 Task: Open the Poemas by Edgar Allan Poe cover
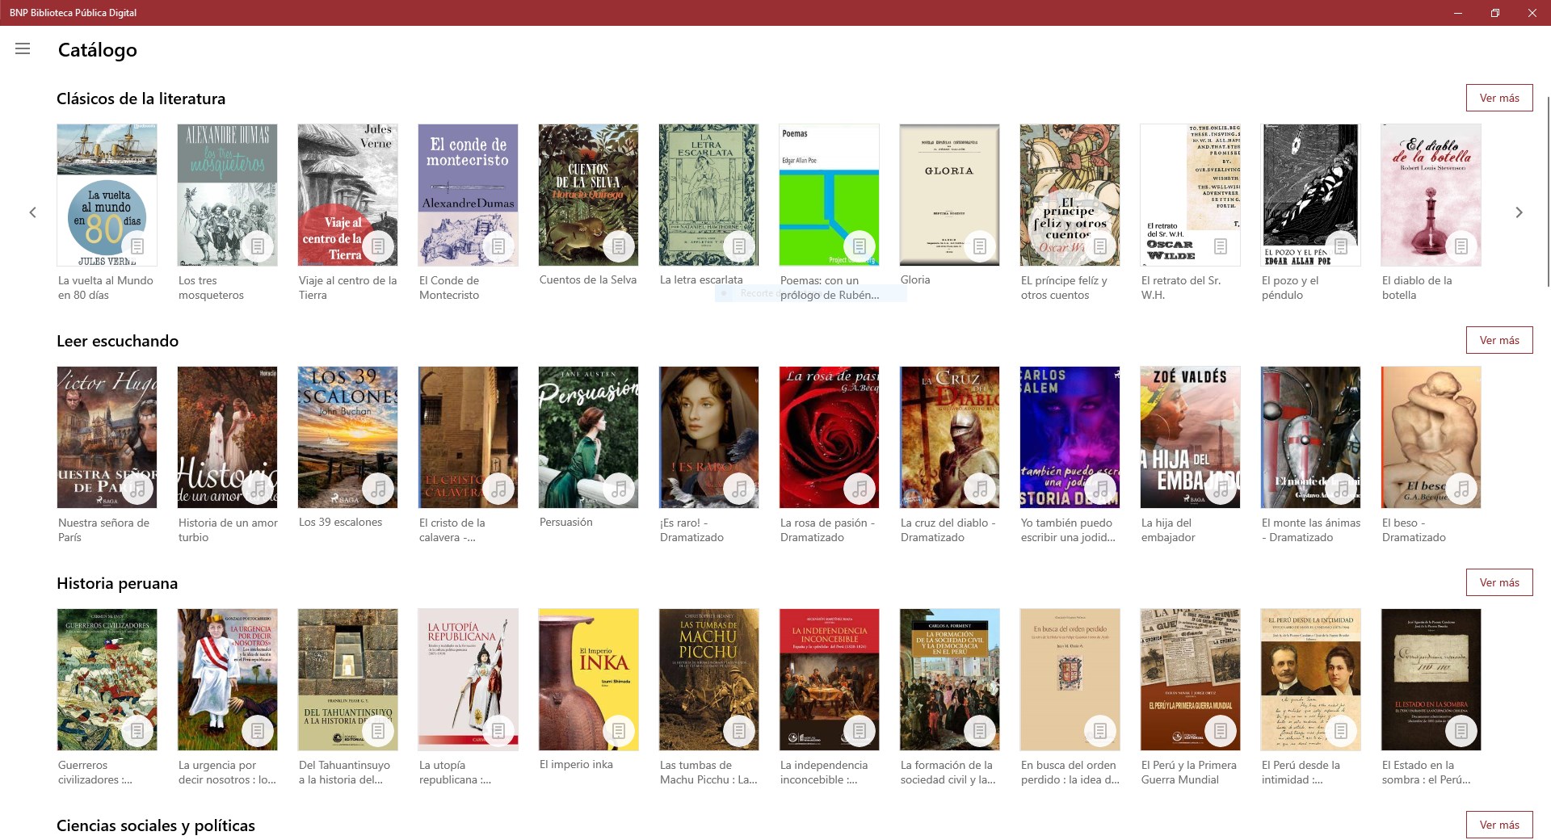click(829, 195)
